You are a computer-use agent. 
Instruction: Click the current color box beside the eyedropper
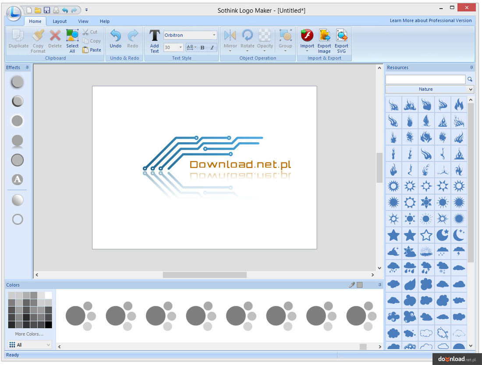click(x=359, y=285)
